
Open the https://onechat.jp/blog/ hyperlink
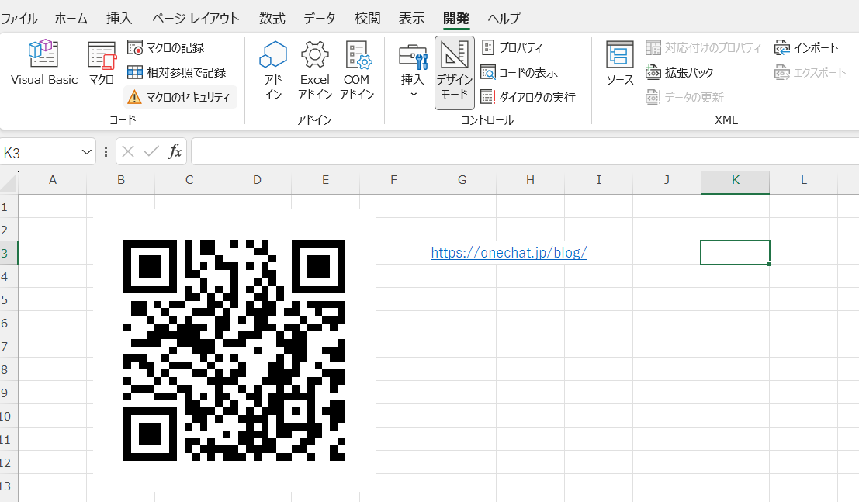click(x=509, y=253)
